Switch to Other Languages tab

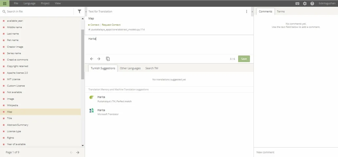[x=130, y=68]
